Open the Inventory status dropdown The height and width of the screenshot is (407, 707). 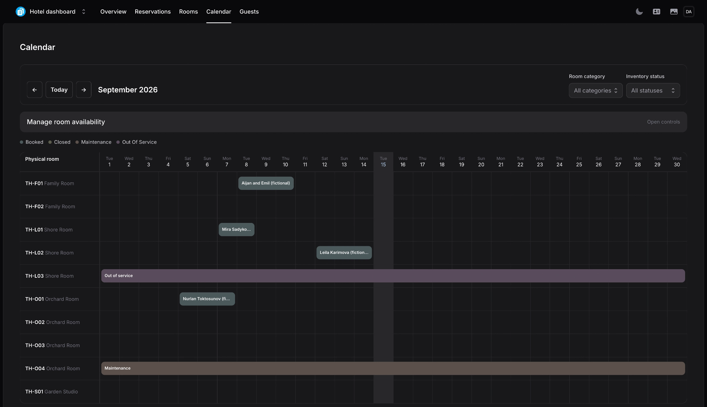(653, 90)
